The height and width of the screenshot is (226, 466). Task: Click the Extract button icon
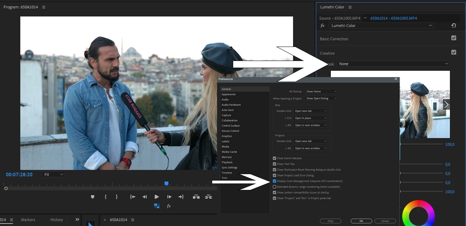208,197
